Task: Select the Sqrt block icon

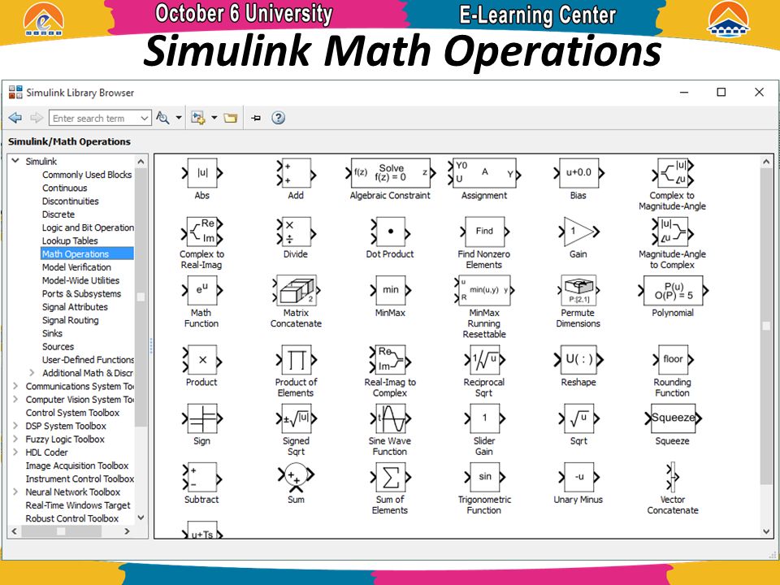Action: click(x=578, y=418)
